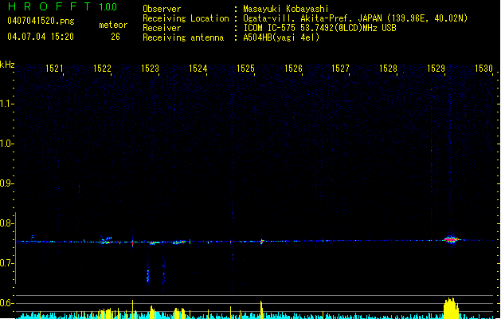This screenshot has width=501, height=319.
Task: Click the 1522 time axis marker
Action: (x=102, y=69)
